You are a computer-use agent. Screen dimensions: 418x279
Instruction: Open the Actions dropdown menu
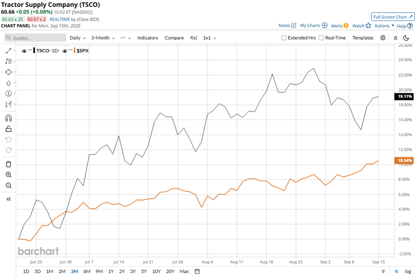click(x=384, y=26)
